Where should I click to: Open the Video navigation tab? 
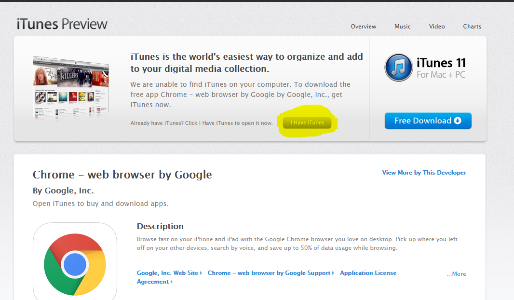click(437, 27)
